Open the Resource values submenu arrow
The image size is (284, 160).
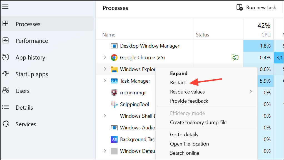[251, 91]
